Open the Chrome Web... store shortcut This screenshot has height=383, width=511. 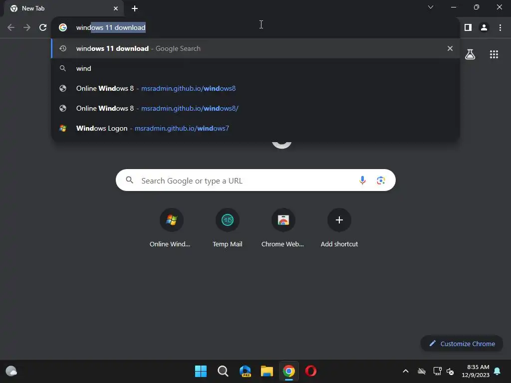(x=283, y=228)
